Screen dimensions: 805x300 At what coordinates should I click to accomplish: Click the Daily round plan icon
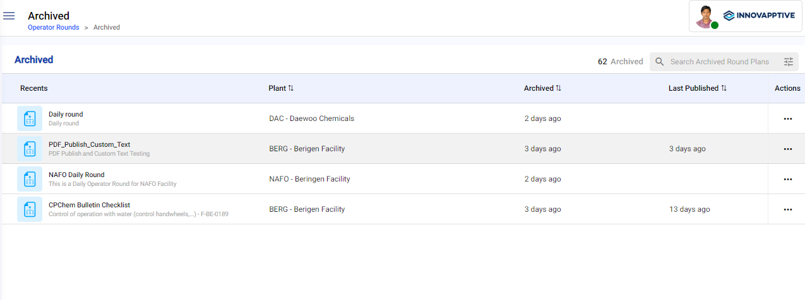point(30,118)
